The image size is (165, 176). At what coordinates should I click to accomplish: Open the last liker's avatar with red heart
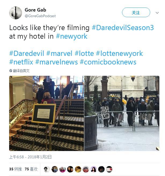109,169
